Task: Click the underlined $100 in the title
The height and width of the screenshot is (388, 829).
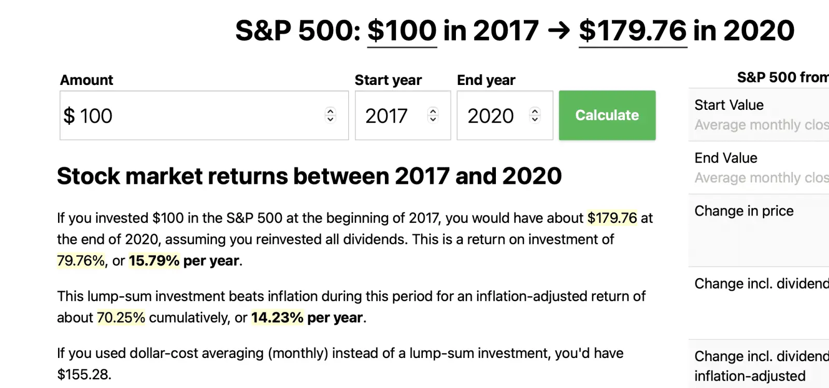Action: [x=402, y=31]
